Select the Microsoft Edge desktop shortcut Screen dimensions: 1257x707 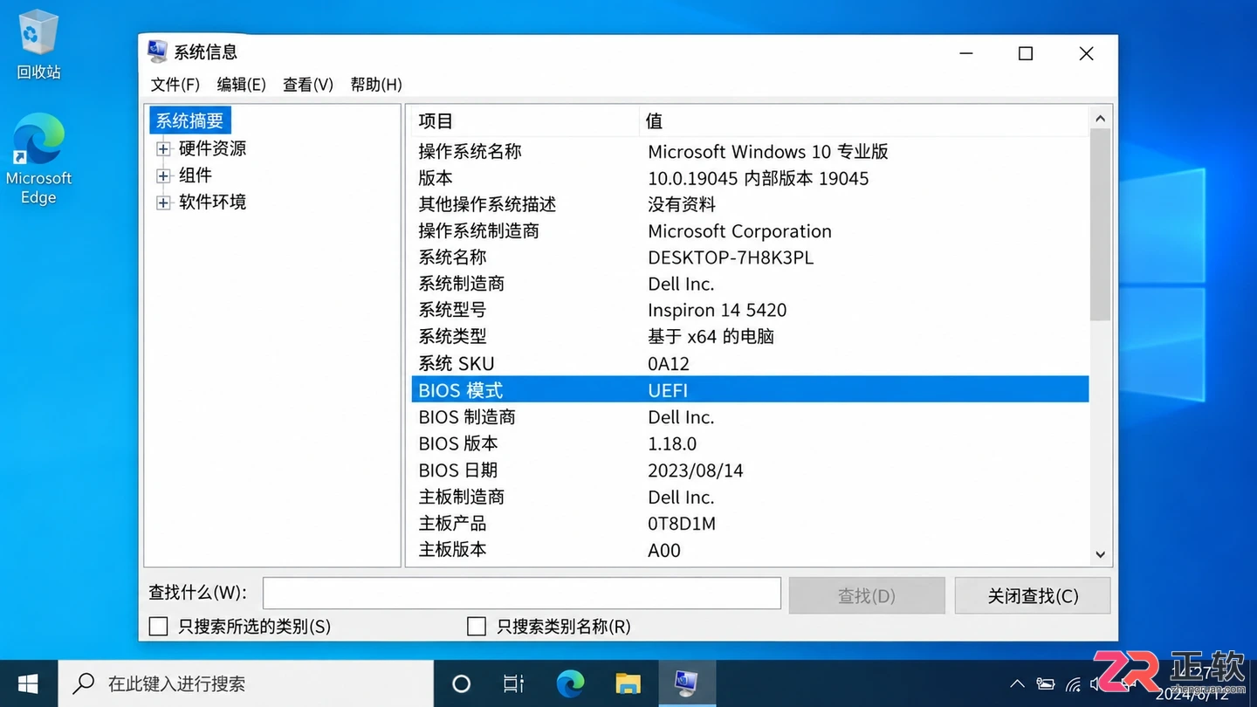click(x=38, y=159)
